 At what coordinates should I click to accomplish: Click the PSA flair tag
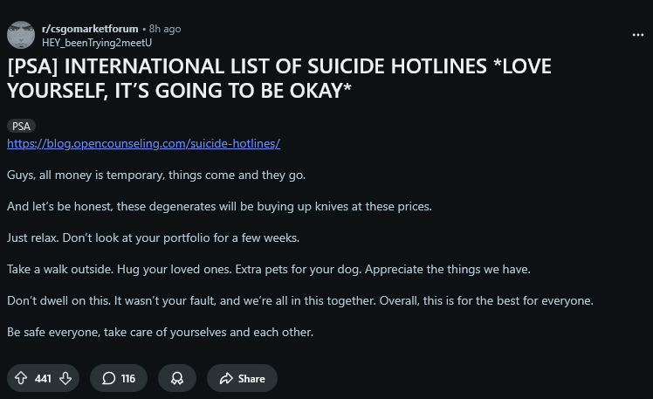tap(21, 126)
